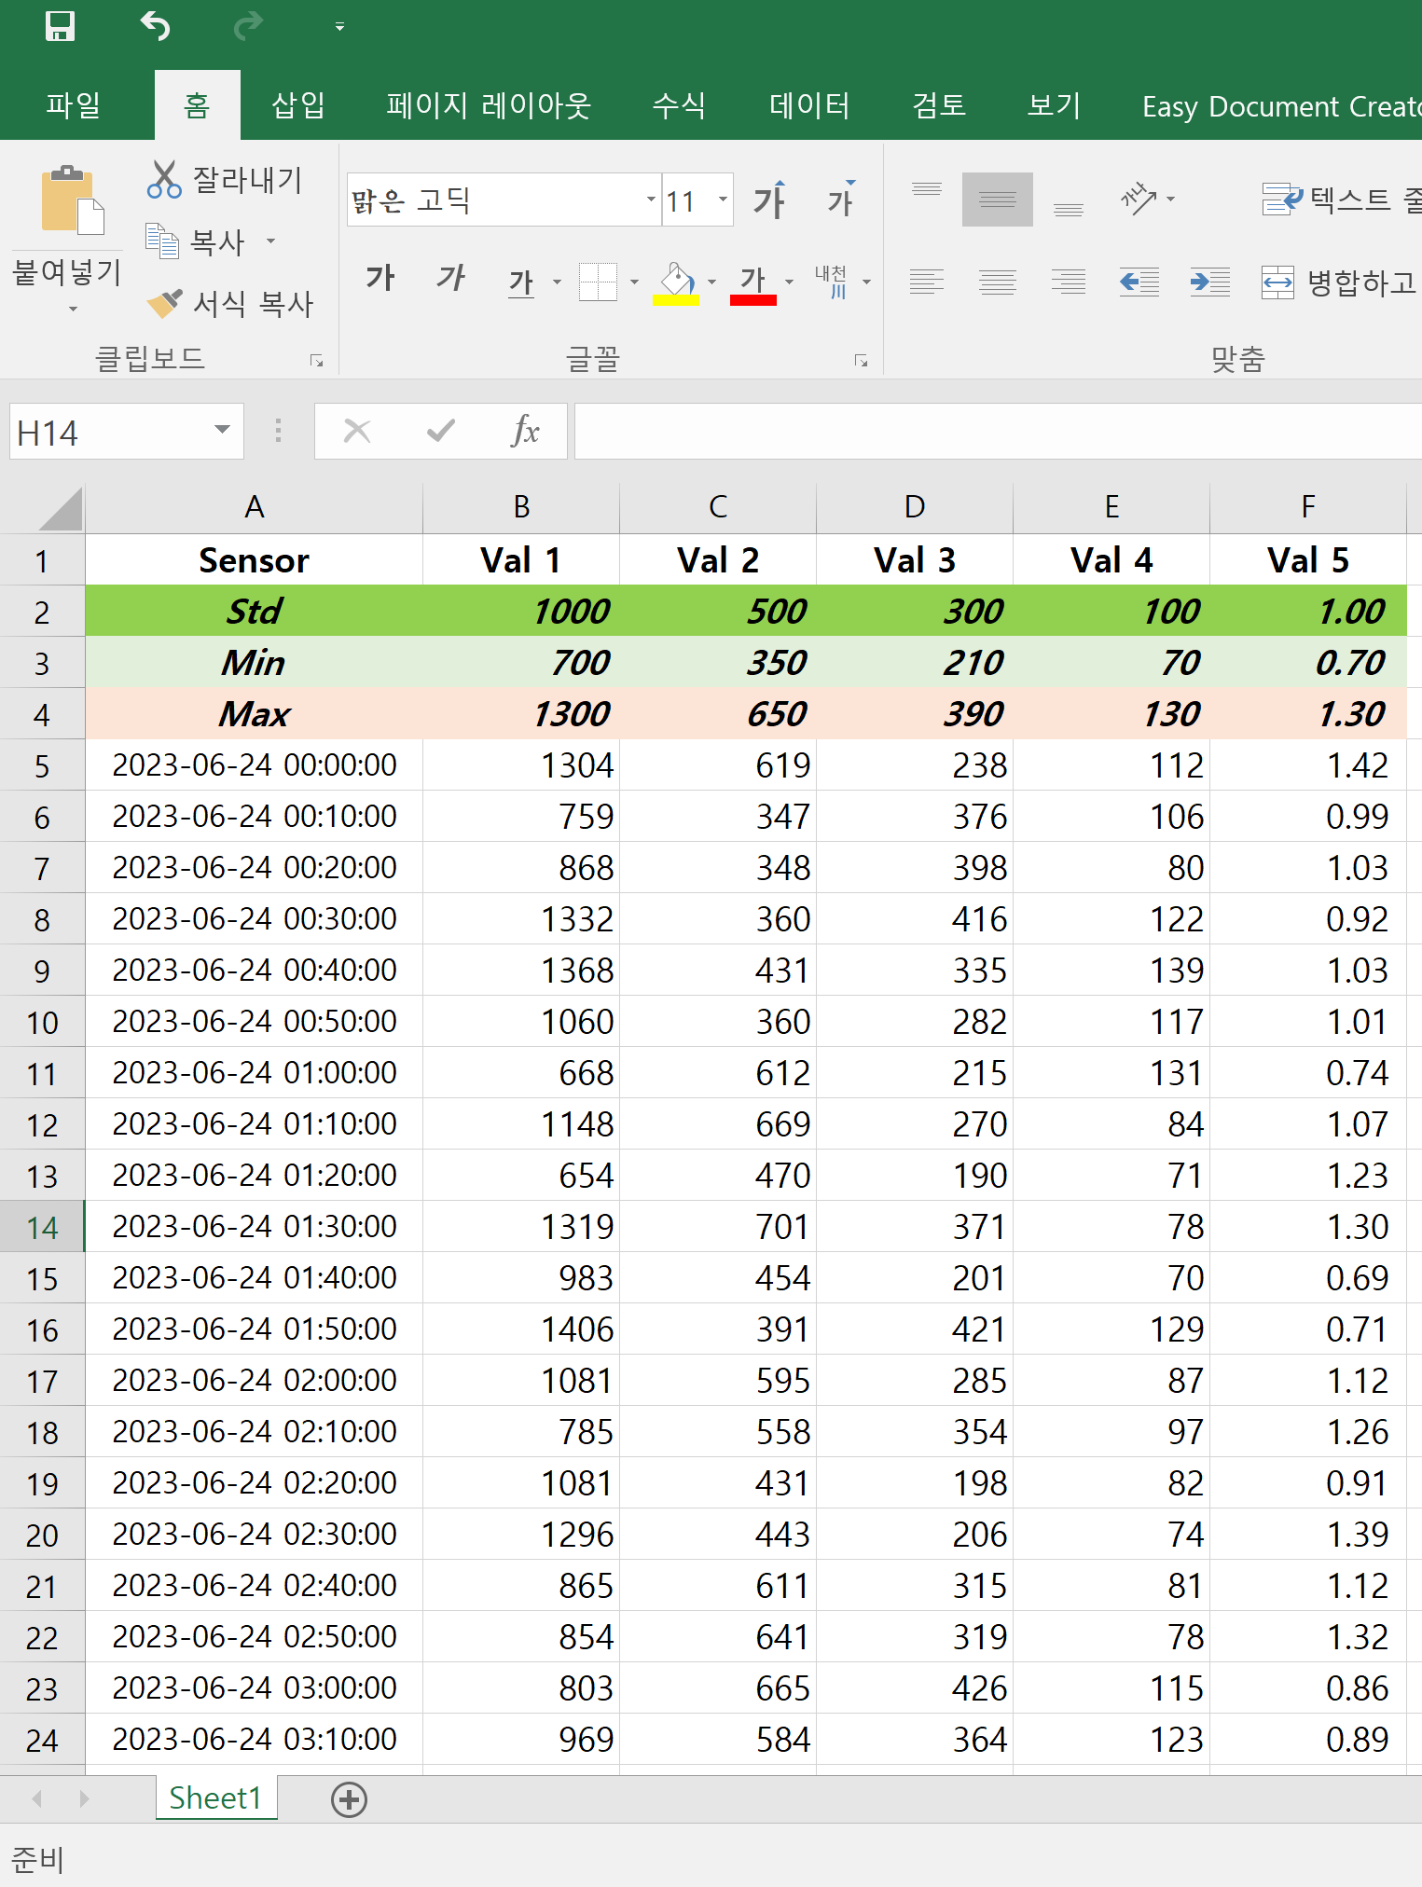Screen dimensions: 1422x1887
Task: Expand the fill color dropdown arrow
Action: (711, 282)
